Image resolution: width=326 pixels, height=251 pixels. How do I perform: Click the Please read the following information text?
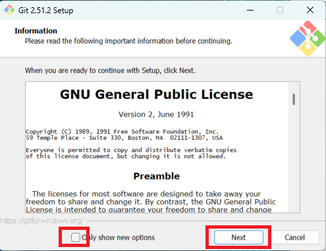tap(128, 41)
